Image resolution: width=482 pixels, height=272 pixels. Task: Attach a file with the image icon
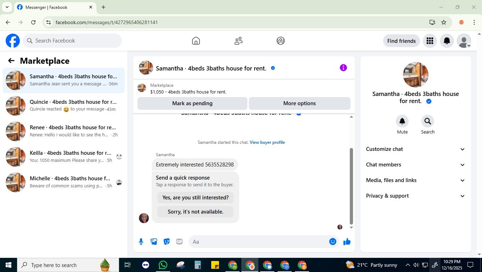coord(154,242)
